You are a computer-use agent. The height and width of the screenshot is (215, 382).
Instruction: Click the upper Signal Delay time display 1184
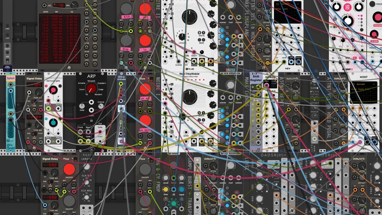click(34, 85)
